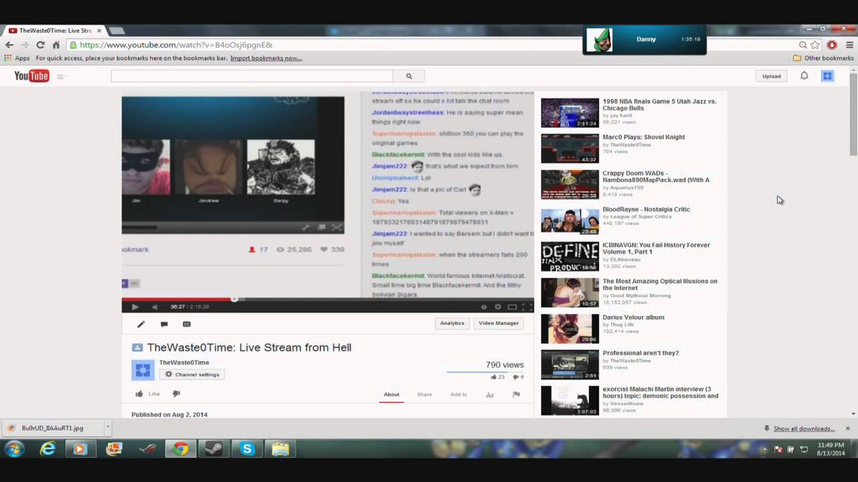Click Chrome's home button
The image size is (858, 482).
point(56,45)
